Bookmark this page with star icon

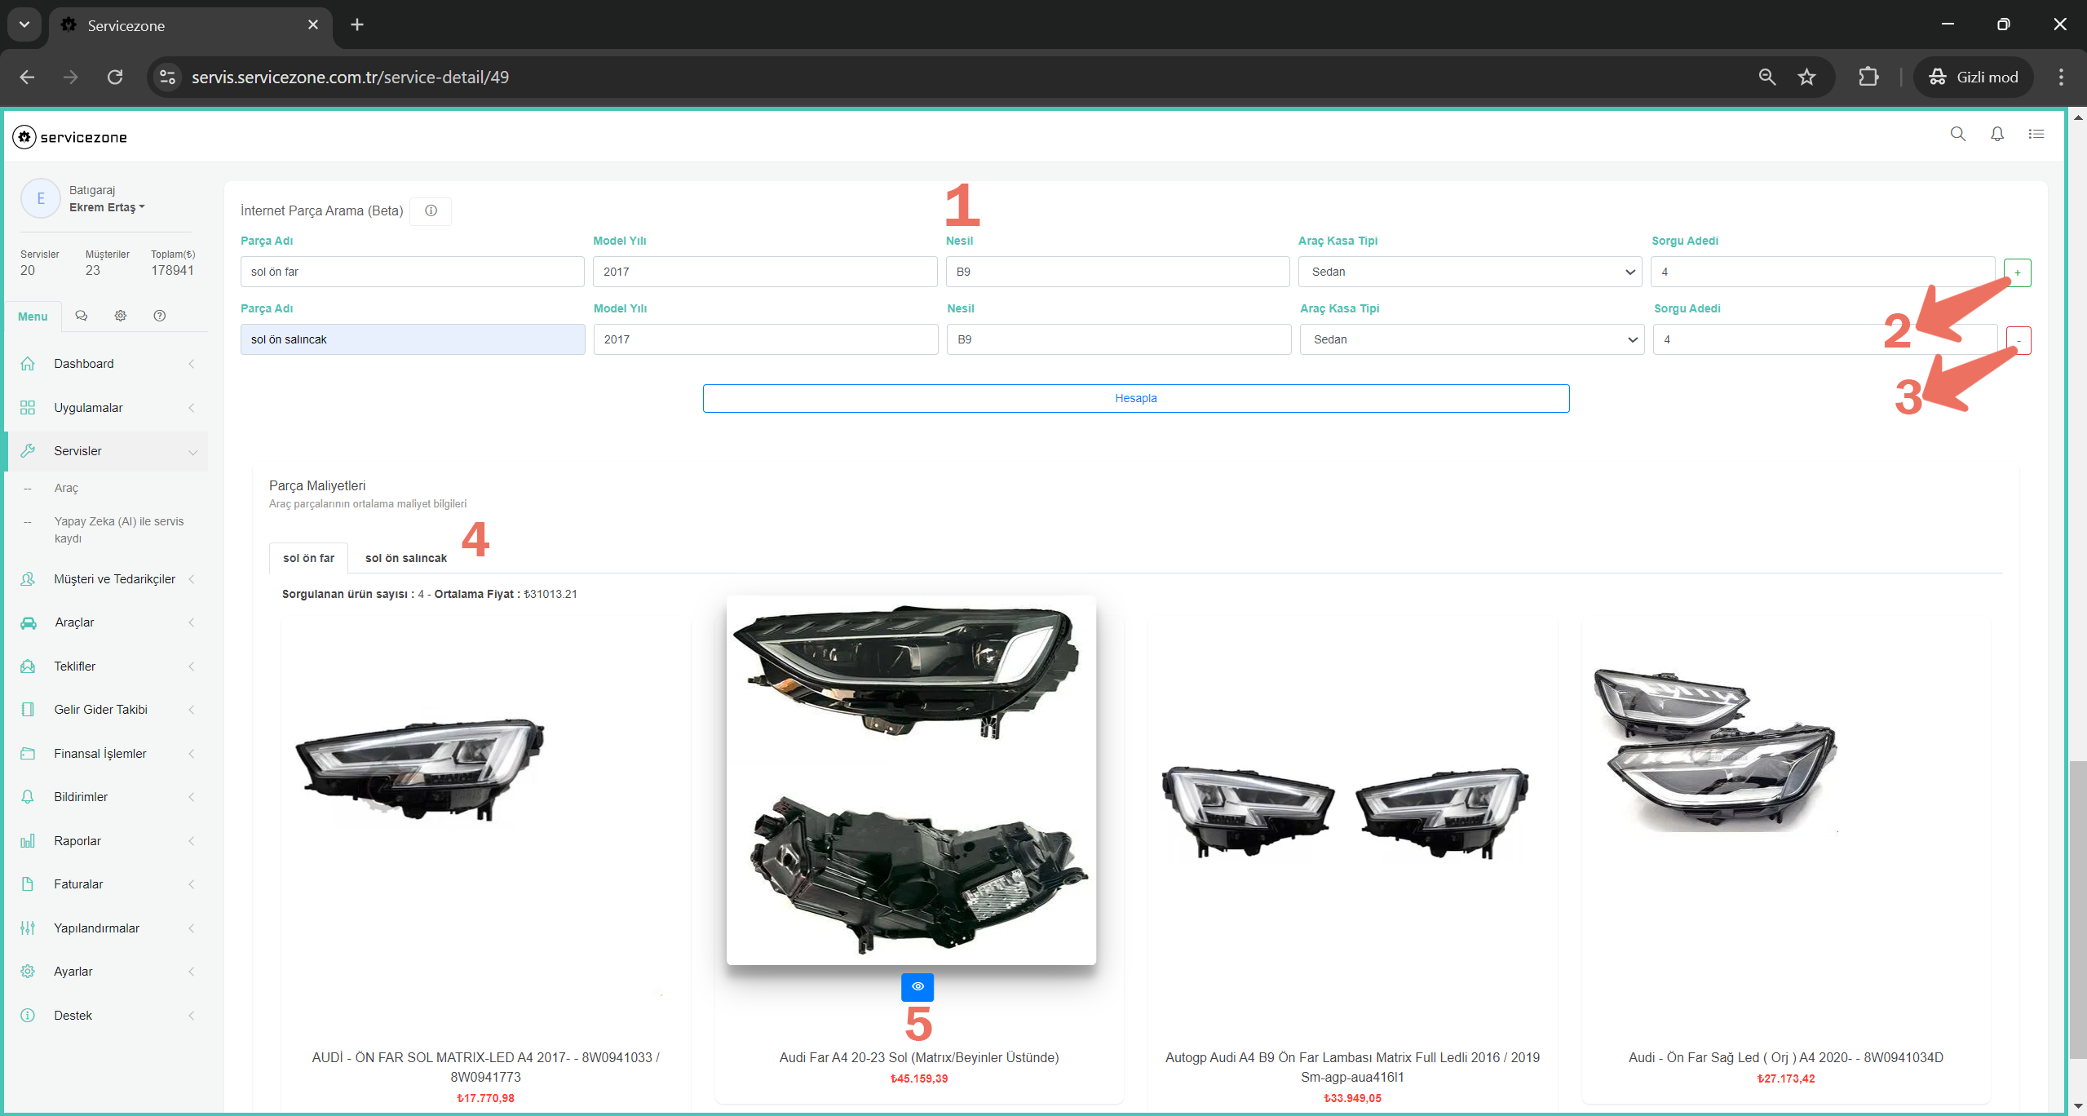1806,77
